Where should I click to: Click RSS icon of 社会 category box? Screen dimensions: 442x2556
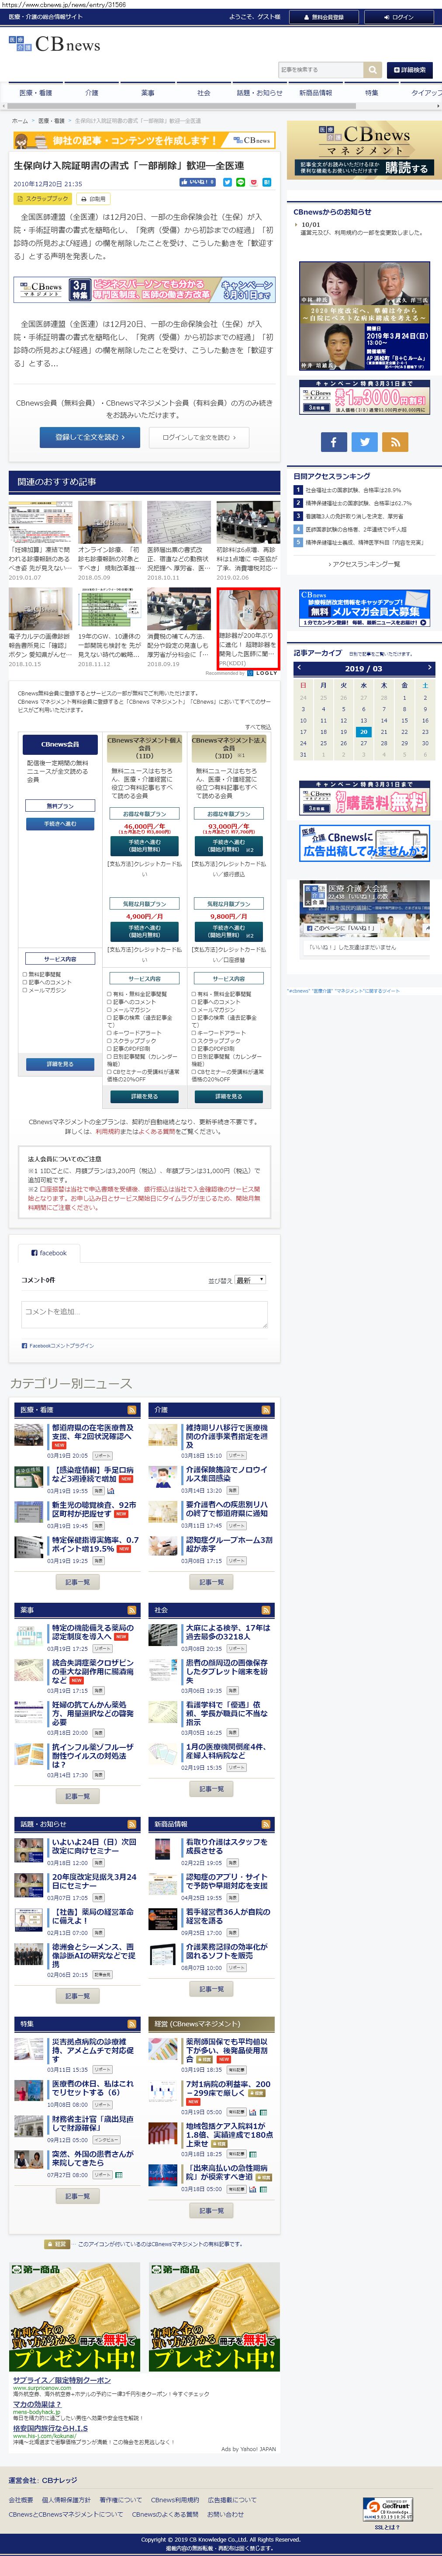(266, 1611)
